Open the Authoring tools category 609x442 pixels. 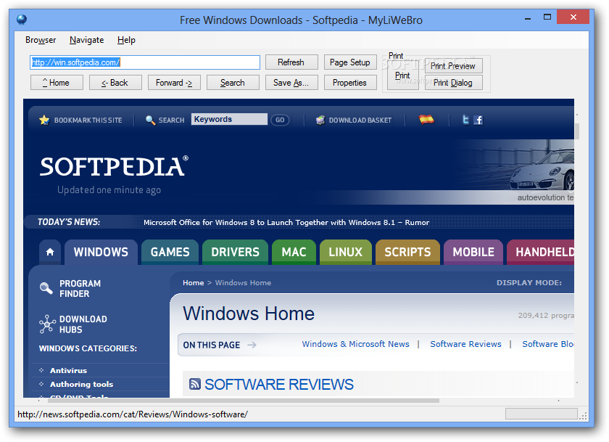tap(81, 384)
